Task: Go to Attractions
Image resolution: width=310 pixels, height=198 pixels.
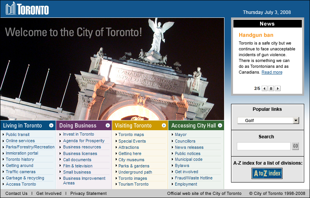Action: tap(128, 147)
